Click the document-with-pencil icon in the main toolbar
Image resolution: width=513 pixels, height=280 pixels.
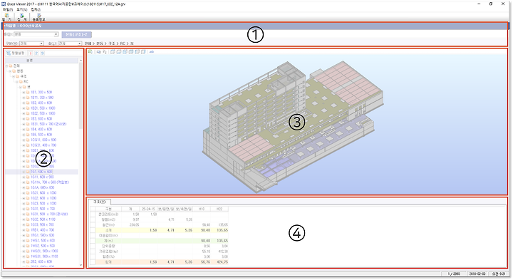(x=38, y=16)
